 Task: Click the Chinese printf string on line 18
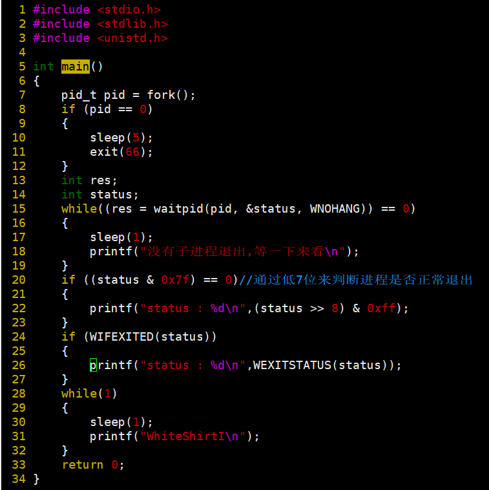pyautogui.click(x=243, y=251)
